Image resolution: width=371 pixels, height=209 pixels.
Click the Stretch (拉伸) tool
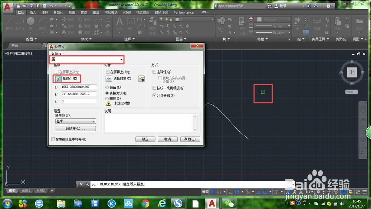(68, 32)
